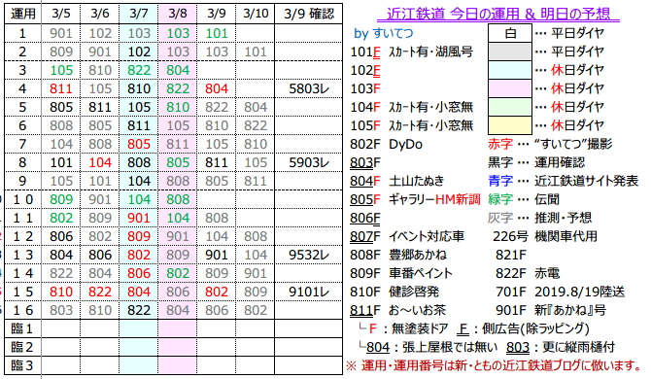This screenshot has width=651, height=379.
Task: Select green 105 in row 3
Action: [x=61, y=70]
